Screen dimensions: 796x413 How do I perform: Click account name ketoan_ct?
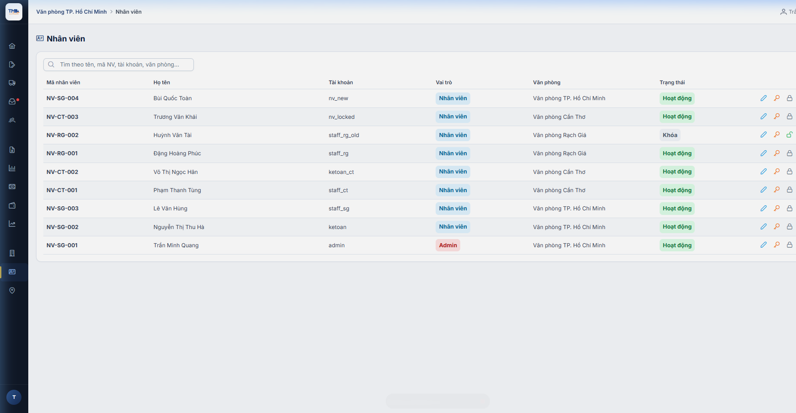click(341, 172)
